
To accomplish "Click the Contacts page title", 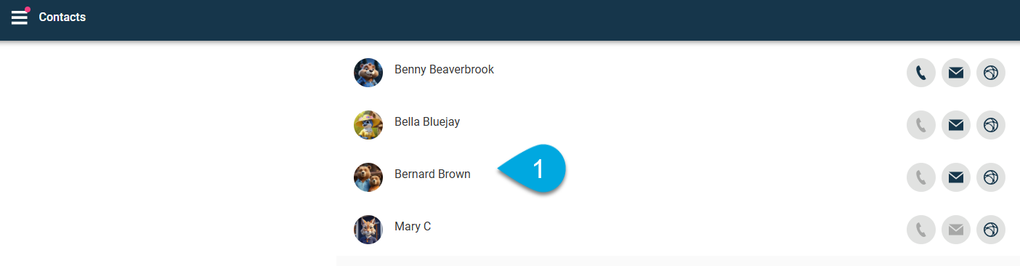I will (62, 17).
